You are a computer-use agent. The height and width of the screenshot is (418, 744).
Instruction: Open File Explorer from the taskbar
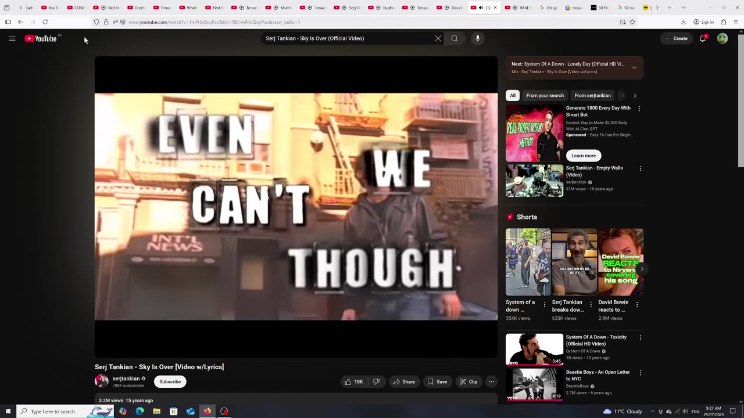[x=156, y=411]
